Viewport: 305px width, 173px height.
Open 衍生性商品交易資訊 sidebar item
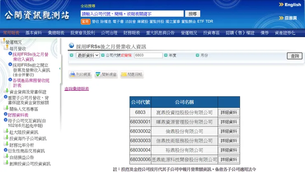26,151
